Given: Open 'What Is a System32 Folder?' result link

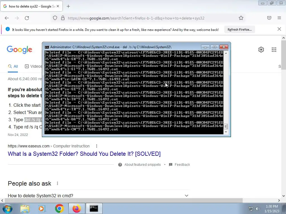Looking at the screenshot, I should (x=84, y=154).
